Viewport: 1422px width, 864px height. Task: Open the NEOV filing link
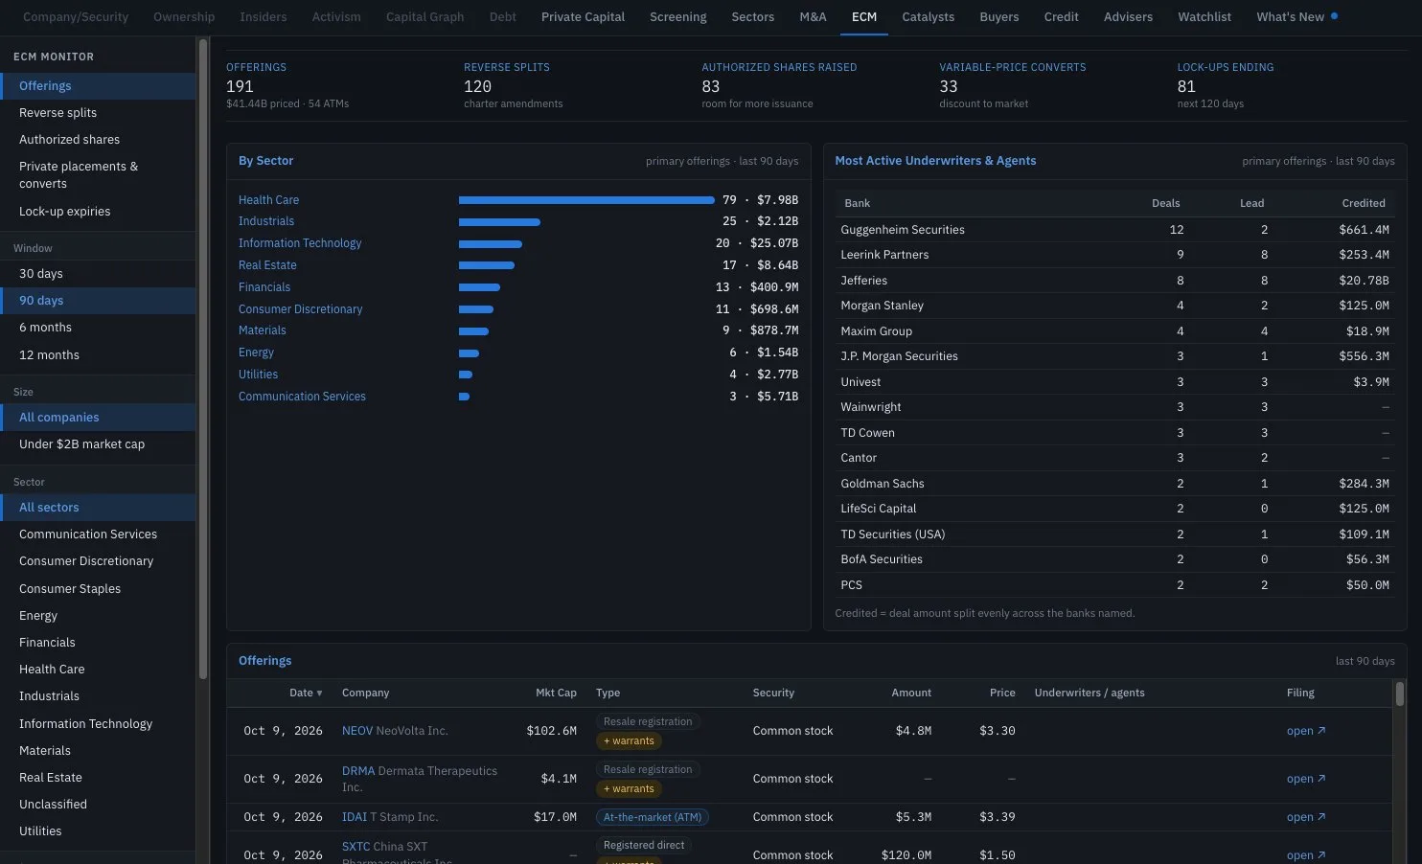(1306, 731)
